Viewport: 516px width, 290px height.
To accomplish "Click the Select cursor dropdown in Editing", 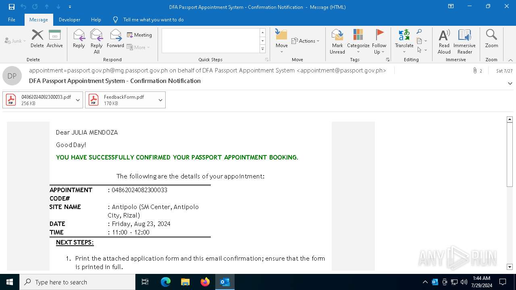I will pyautogui.click(x=422, y=50).
